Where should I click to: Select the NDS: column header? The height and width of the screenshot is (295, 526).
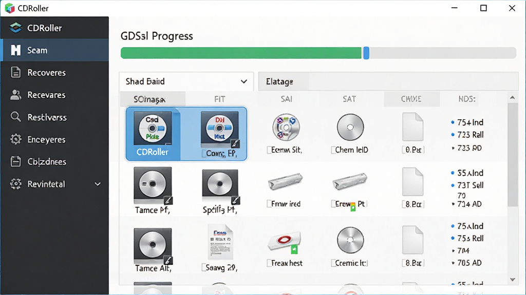466,99
